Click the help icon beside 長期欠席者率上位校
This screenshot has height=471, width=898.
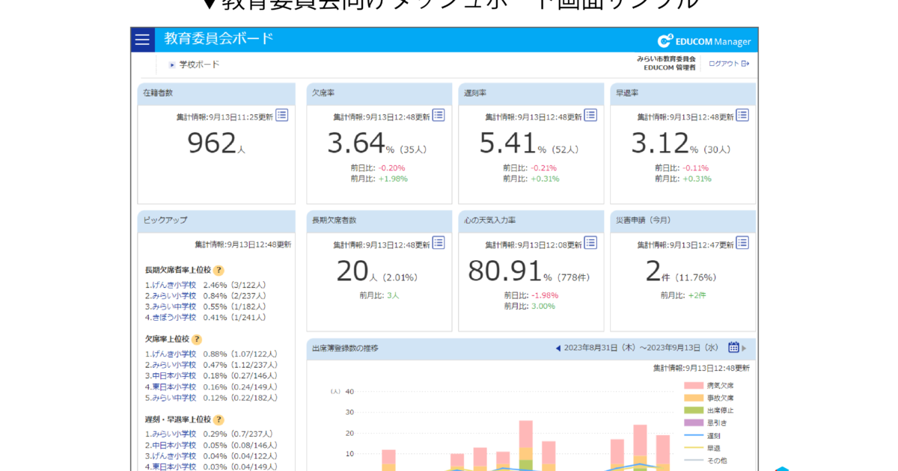click(219, 271)
